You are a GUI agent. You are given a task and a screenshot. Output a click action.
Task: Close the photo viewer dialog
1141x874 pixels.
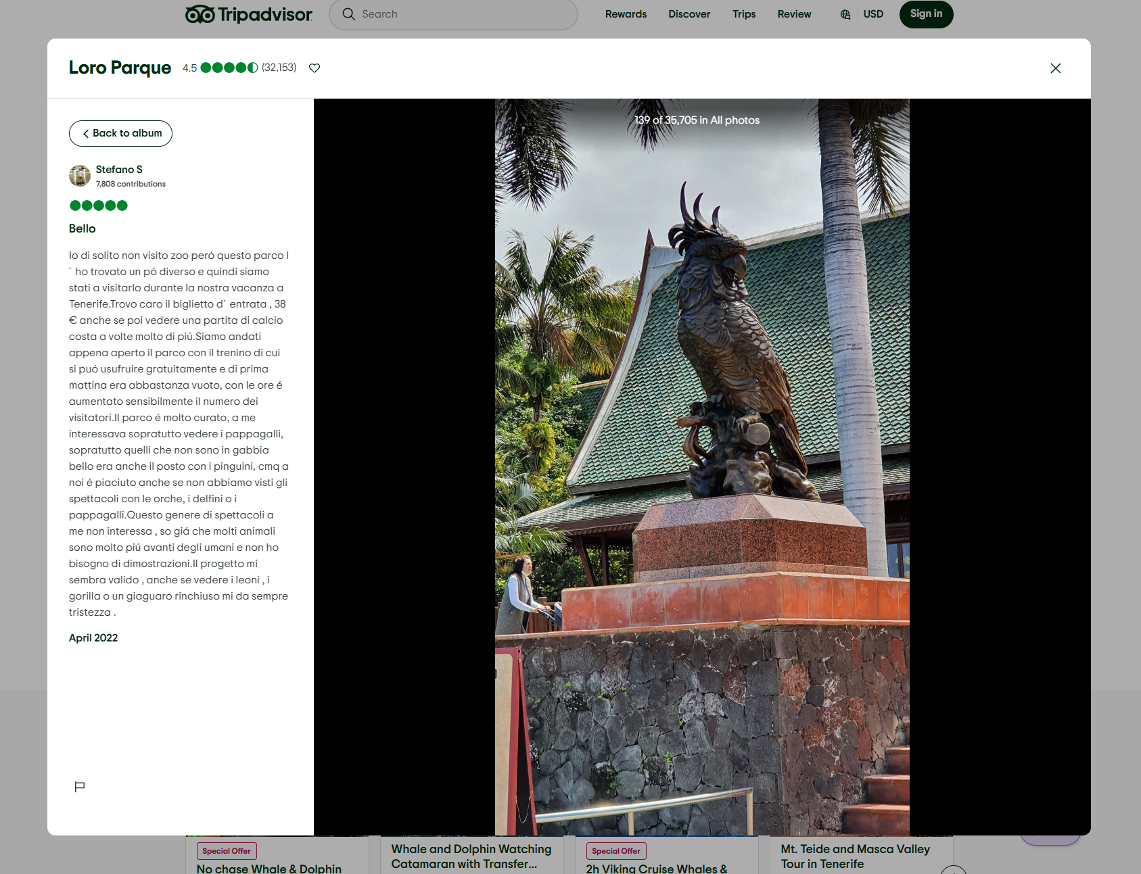tap(1055, 68)
